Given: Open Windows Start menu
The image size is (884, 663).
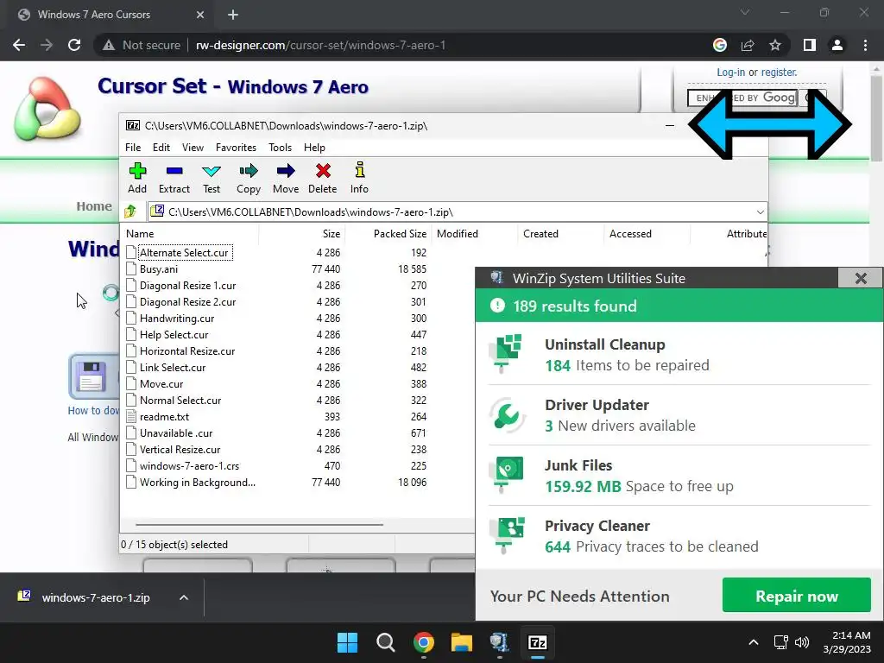Looking at the screenshot, I should 347,642.
